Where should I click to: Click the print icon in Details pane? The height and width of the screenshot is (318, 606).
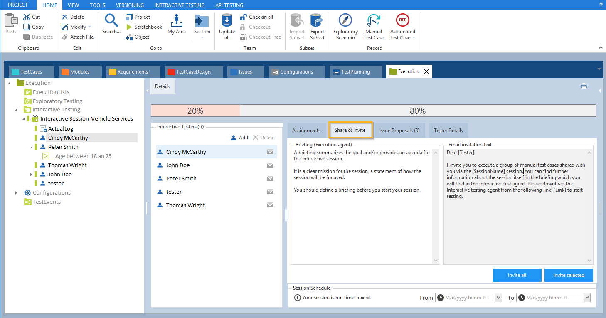point(584,86)
